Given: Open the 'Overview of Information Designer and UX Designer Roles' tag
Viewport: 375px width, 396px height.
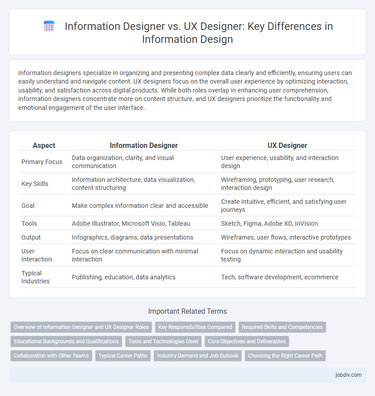Looking at the screenshot, I should (x=81, y=327).
